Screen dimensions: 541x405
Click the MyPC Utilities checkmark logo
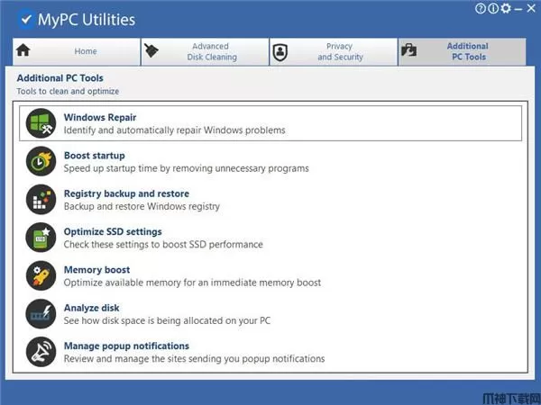click(x=26, y=19)
